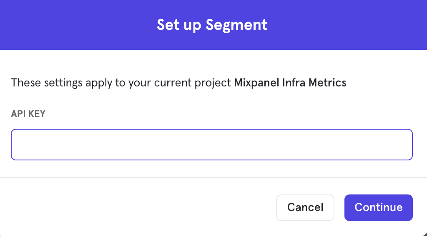Activate the field under API KEY
The image size is (427, 236).
tap(211, 145)
